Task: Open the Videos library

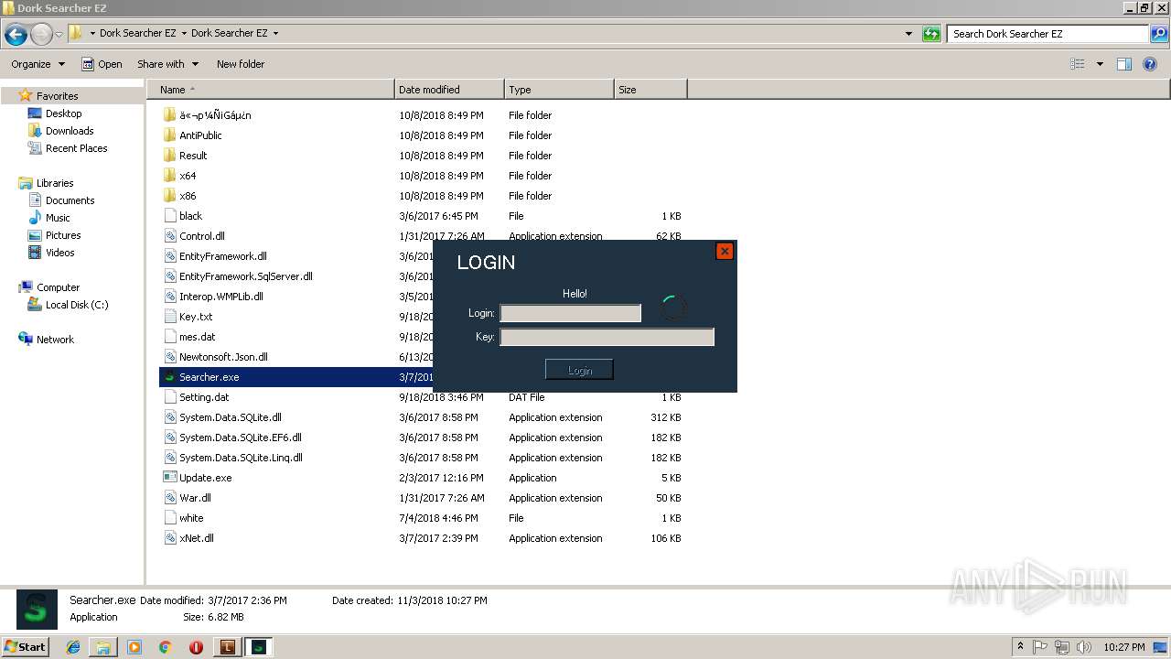Action: (x=60, y=253)
